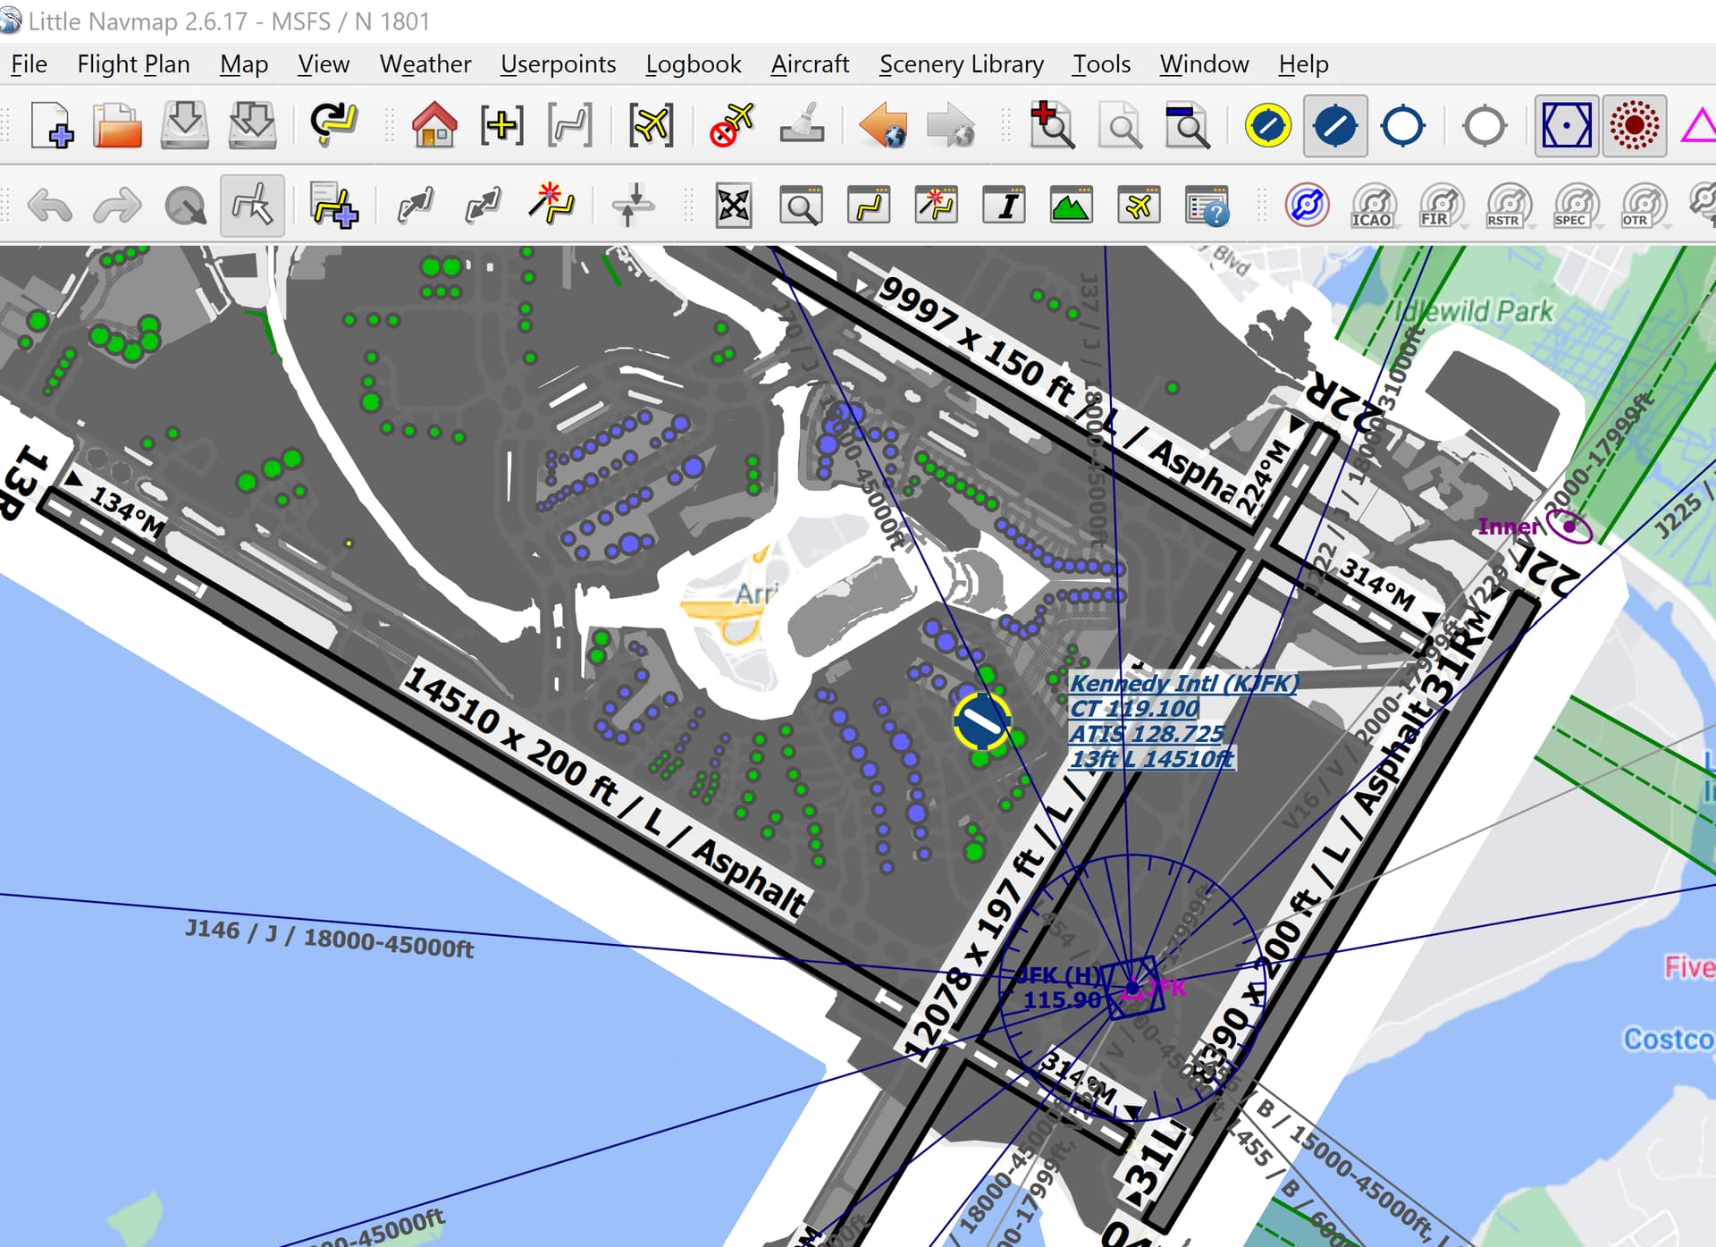Click the ATIS 128.725 frequency link
The height and width of the screenshot is (1247, 1716).
(x=1148, y=734)
